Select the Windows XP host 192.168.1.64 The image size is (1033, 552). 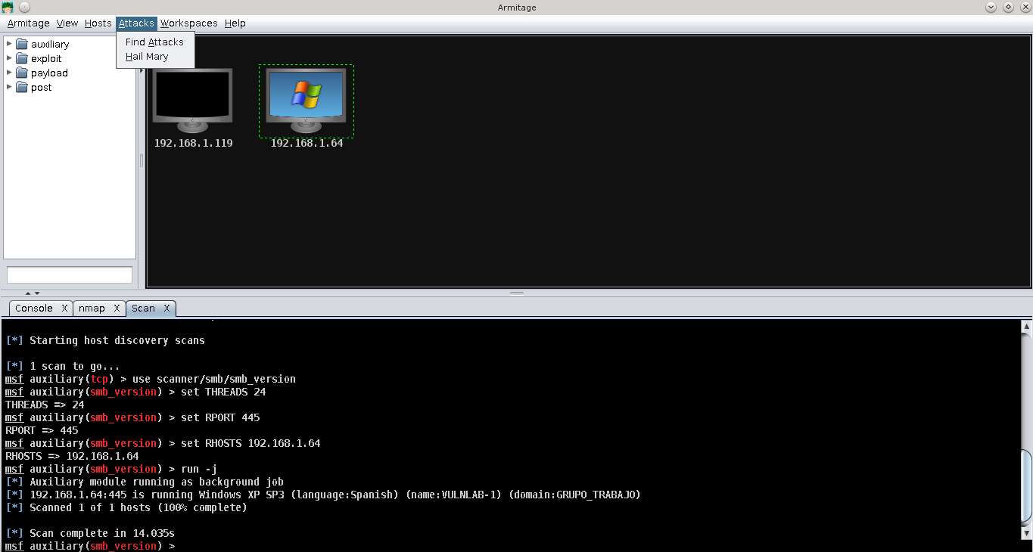[x=306, y=96]
